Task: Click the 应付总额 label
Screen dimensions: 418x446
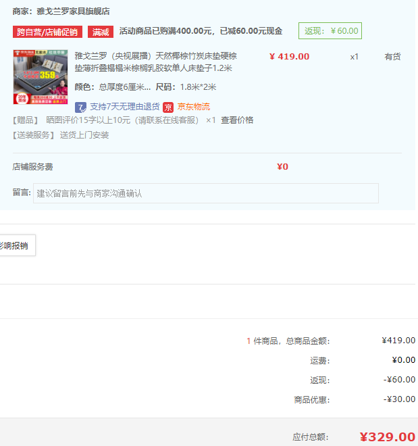Action: 311,437
